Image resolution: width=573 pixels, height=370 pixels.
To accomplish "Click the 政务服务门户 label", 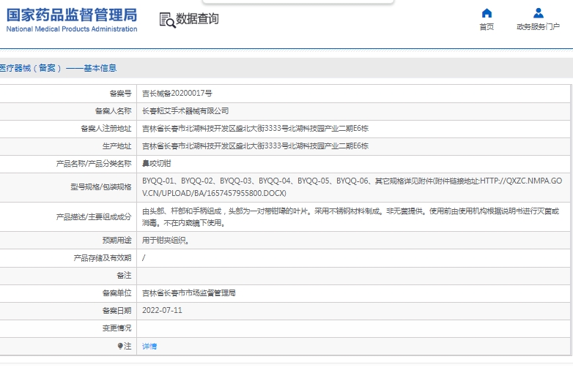I will pos(538,26).
